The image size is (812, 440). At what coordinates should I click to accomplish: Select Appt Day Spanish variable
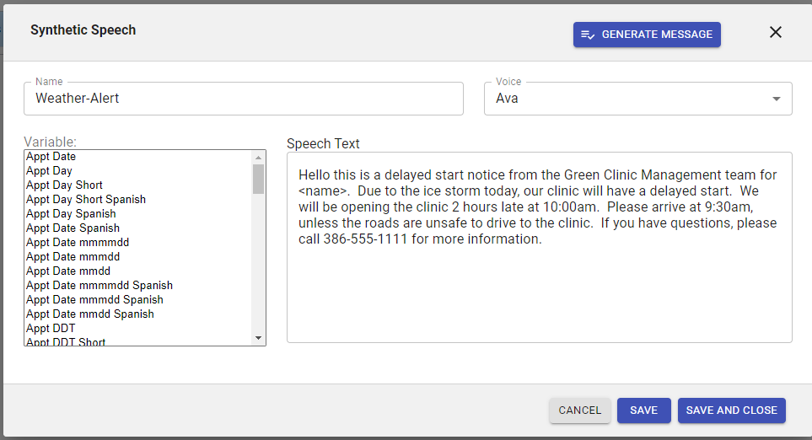71,214
